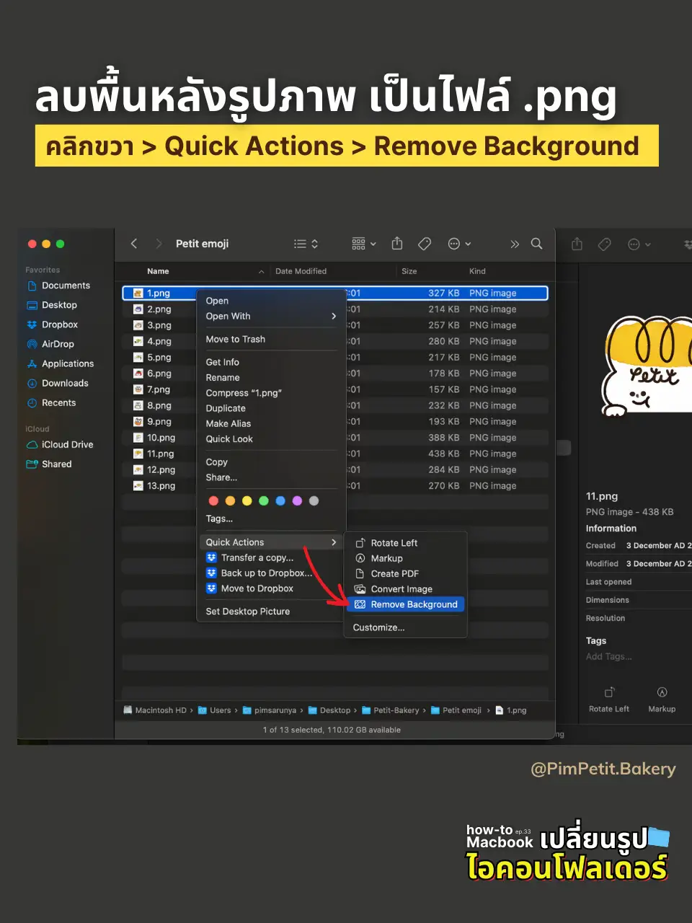Click the back navigation arrow
The width and height of the screenshot is (692, 923).
tap(133, 244)
